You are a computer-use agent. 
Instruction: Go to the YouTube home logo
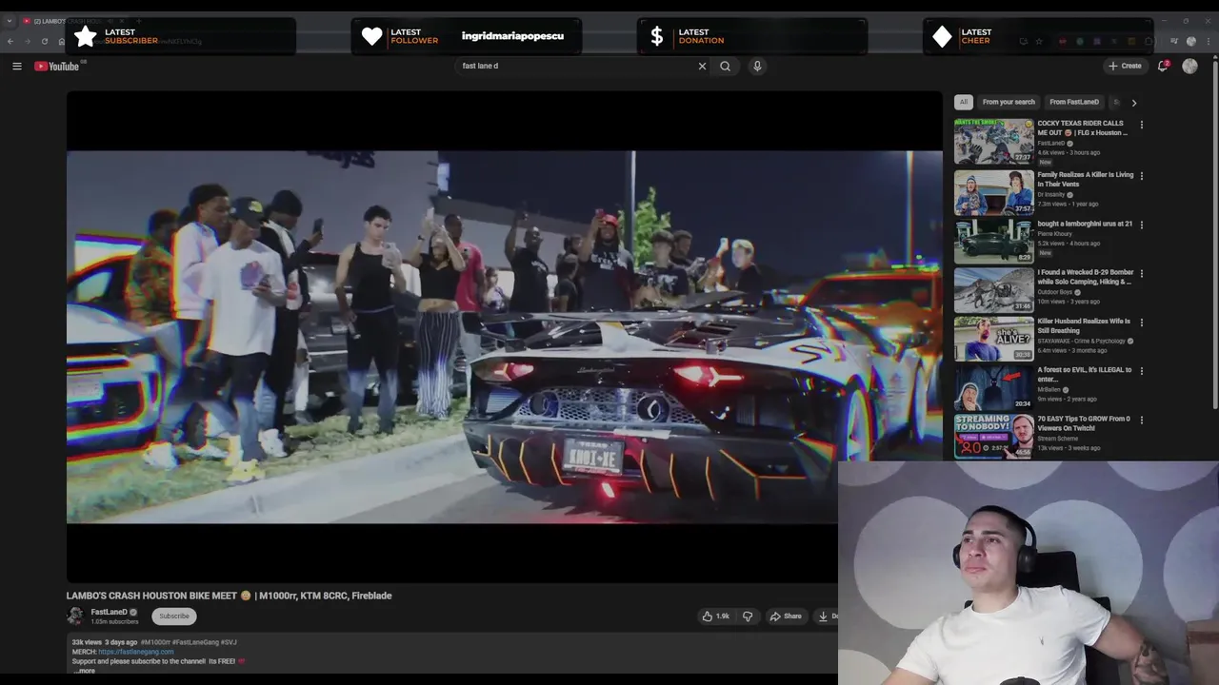57,66
